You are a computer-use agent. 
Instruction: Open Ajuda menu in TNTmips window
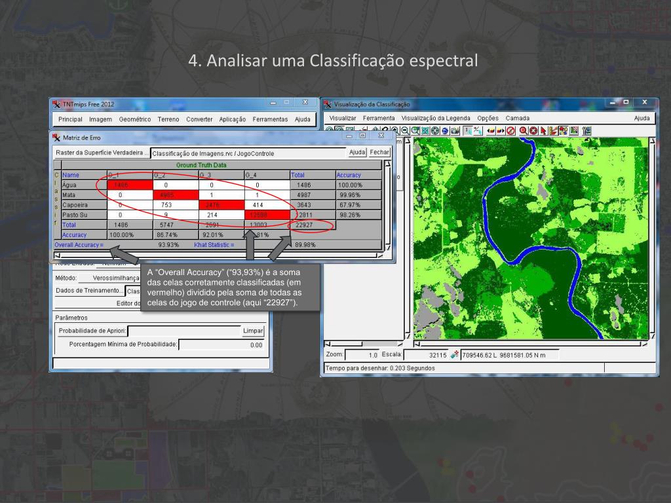302,119
